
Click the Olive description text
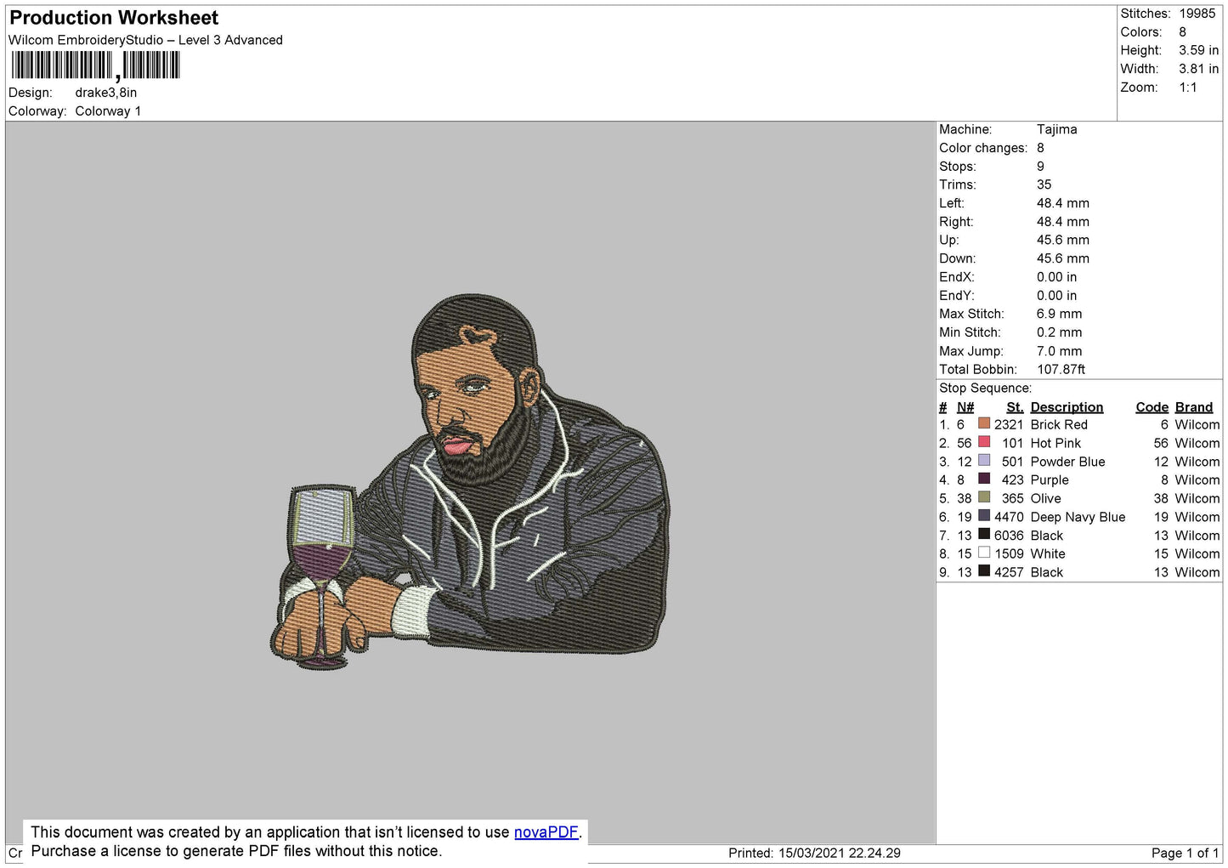(1045, 498)
